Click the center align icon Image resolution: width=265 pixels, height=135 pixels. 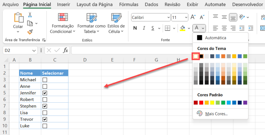[x=224, y=28]
